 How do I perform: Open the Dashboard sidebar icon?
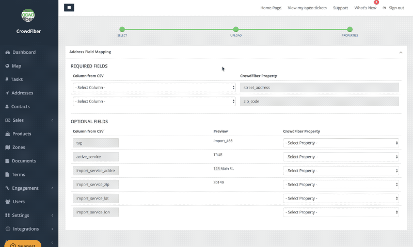(7, 53)
